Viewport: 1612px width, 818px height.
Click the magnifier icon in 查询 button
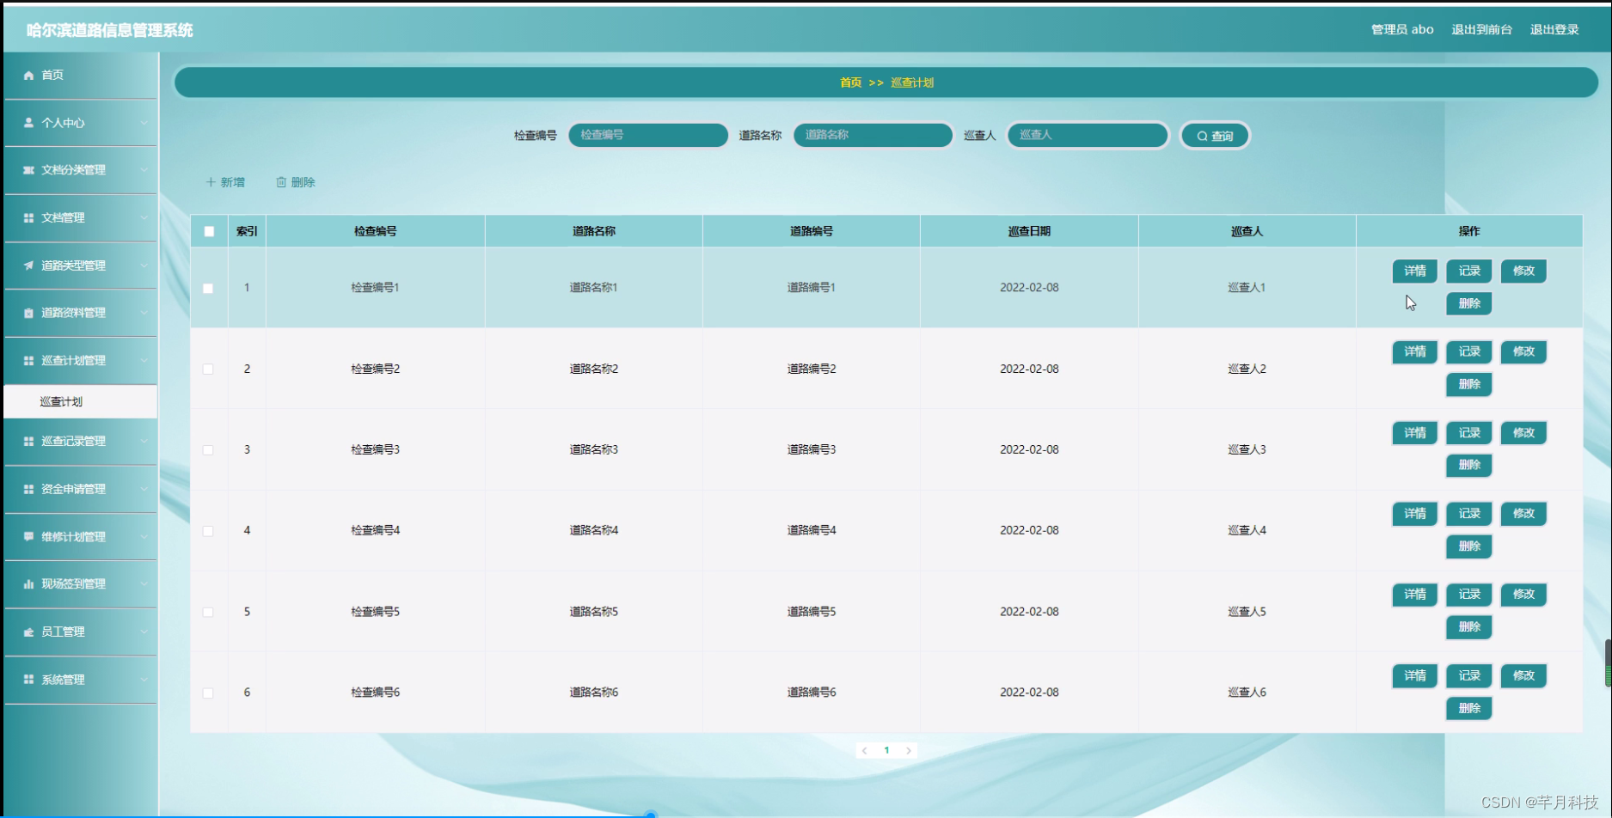1201,135
